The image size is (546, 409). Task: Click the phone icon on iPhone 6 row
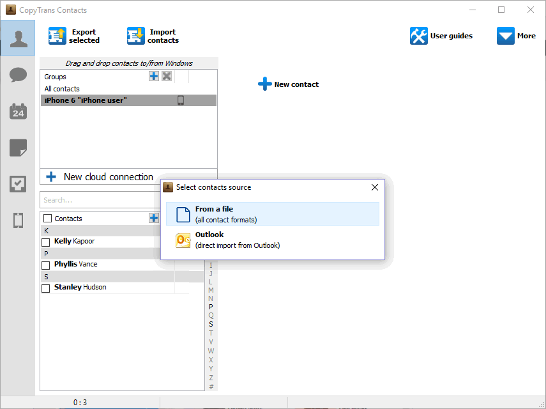(x=181, y=100)
